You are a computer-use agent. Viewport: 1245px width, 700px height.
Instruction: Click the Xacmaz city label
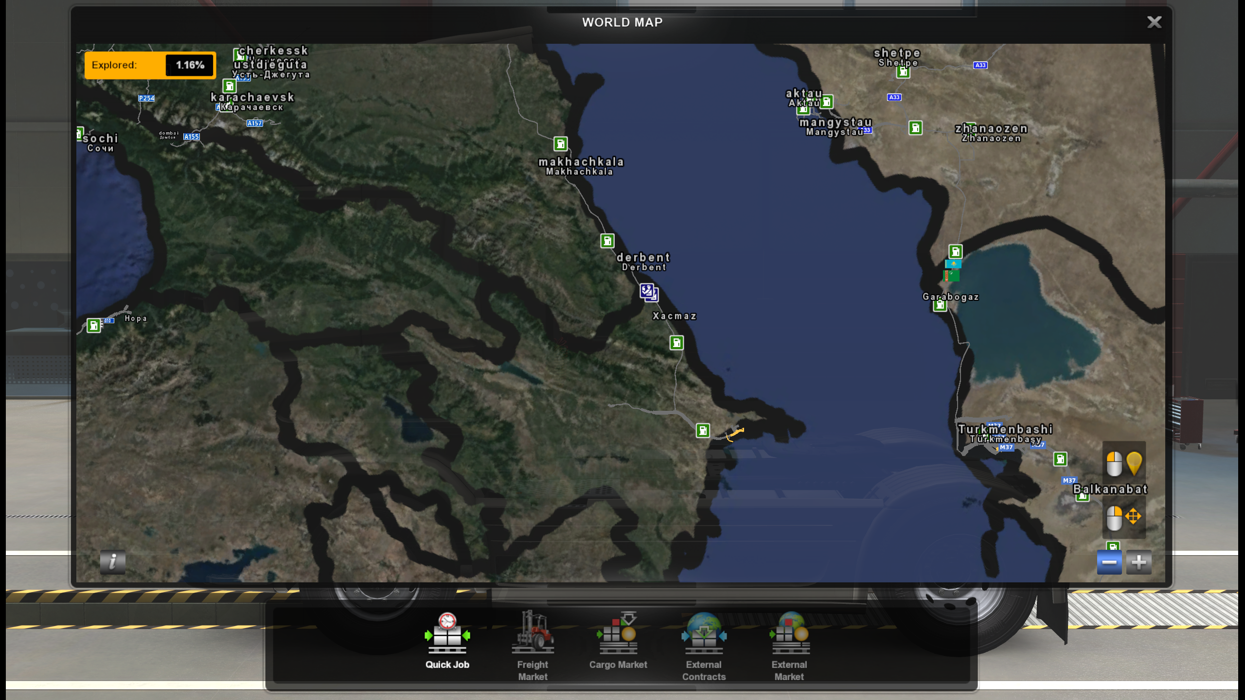point(674,316)
